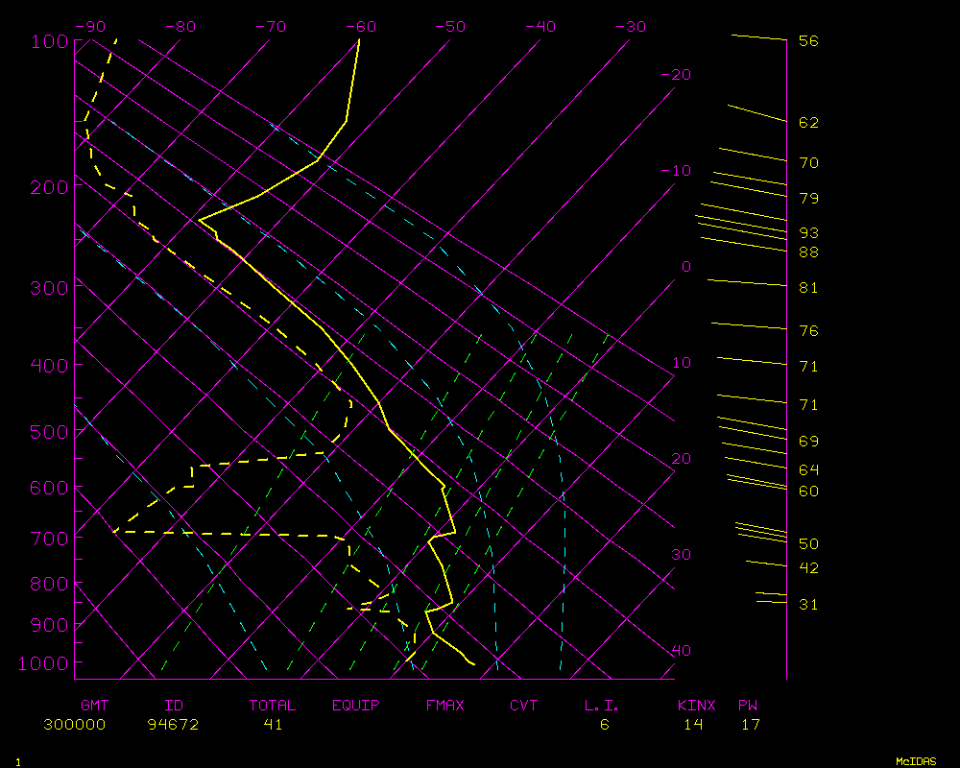Viewport: 960px width, 768px height.
Task: Click the station ID value 94672
Action: click(173, 725)
